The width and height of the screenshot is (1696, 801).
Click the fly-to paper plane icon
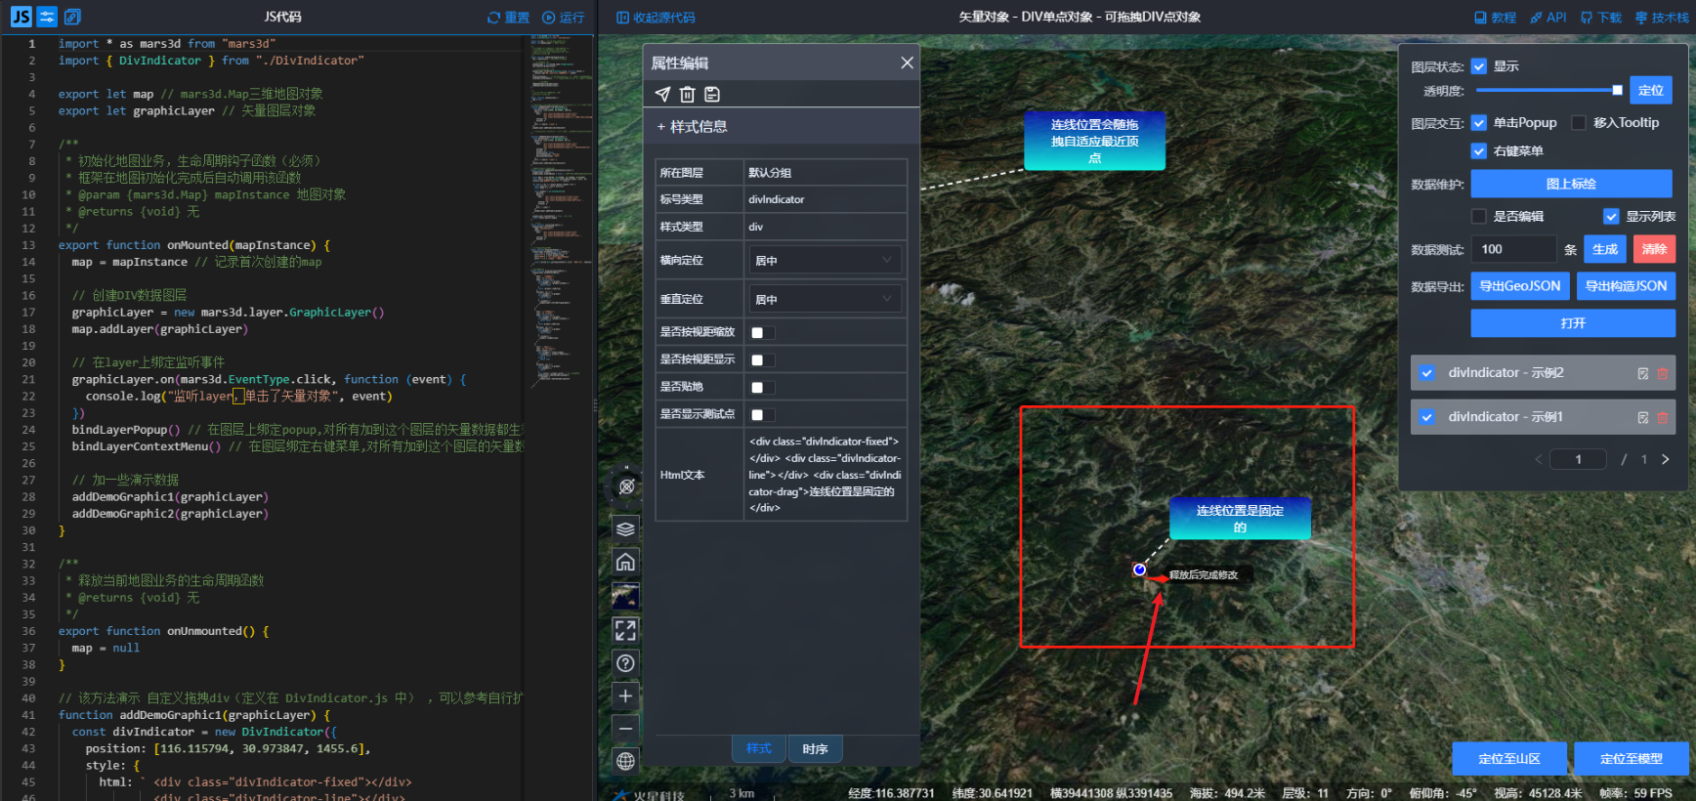tap(662, 94)
